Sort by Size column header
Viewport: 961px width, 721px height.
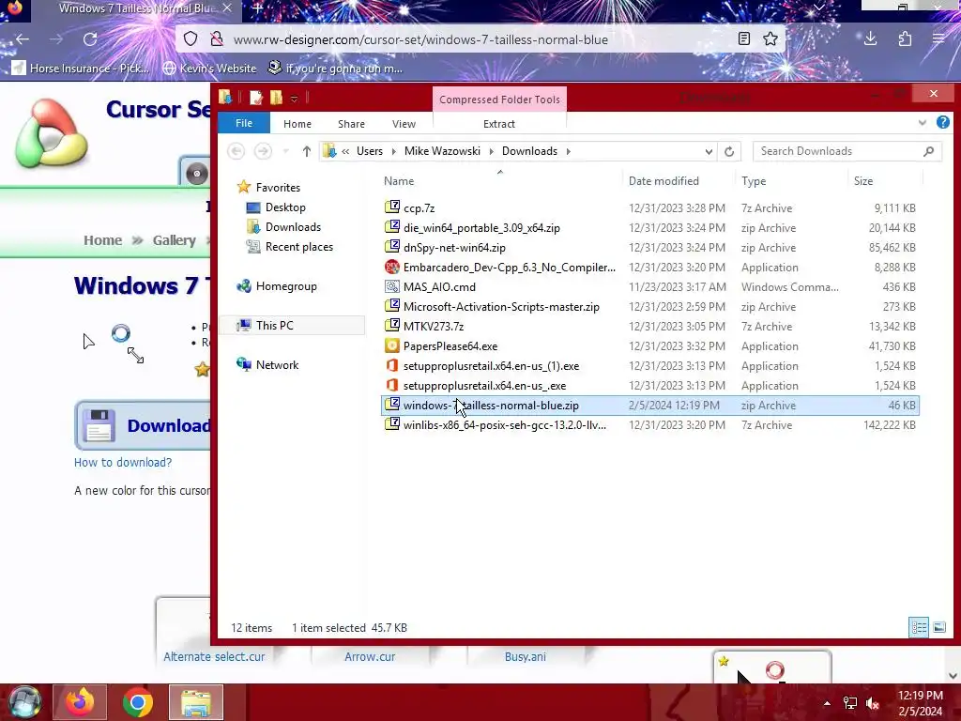(863, 181)
